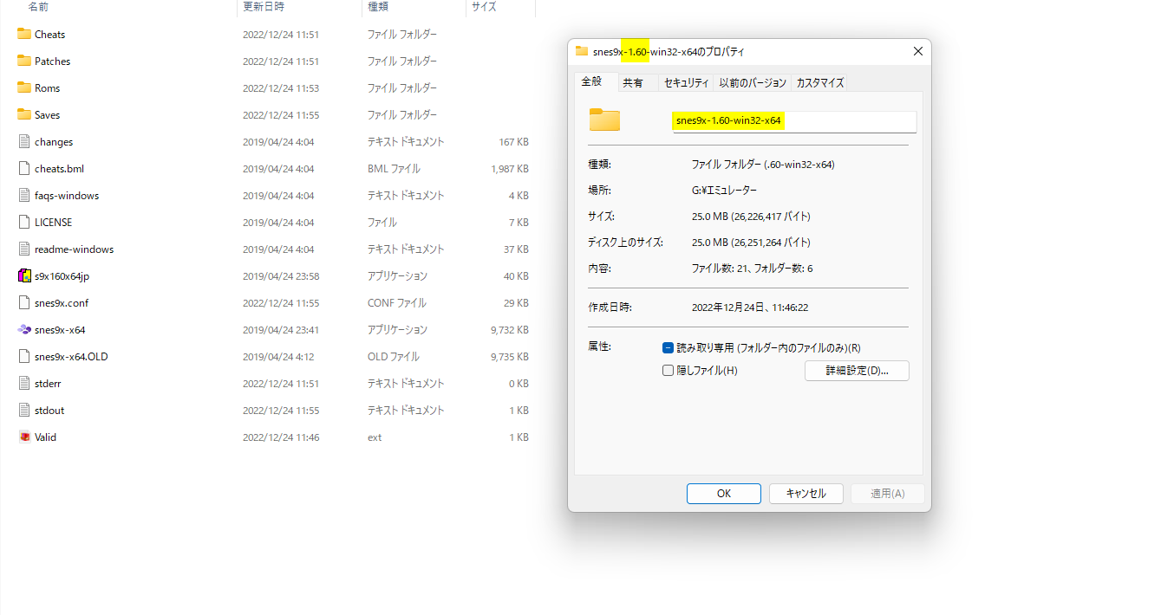Sort by the 名前 column header

tap(38, 7)
